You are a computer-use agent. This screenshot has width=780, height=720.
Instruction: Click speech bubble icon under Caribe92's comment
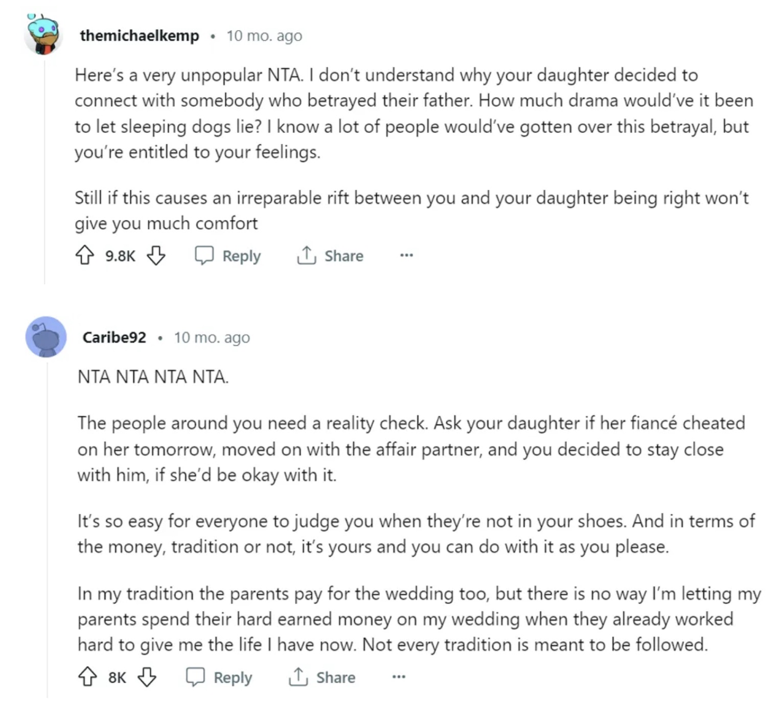[x=195, y=677]
